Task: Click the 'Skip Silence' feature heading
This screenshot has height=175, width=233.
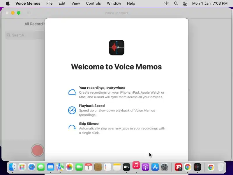Action: tap(89, 124)
